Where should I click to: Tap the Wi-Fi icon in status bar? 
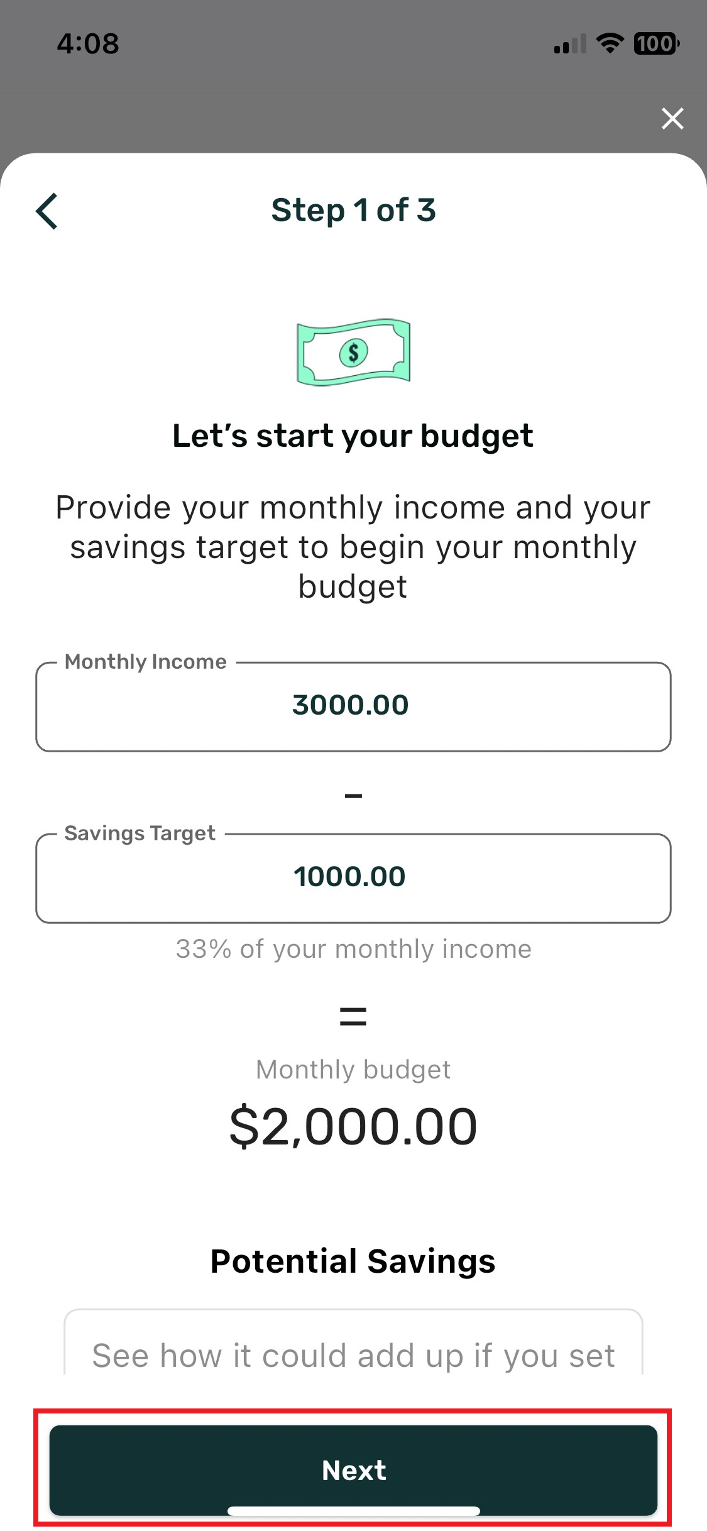pyautogui.click(x=607, y=43)
